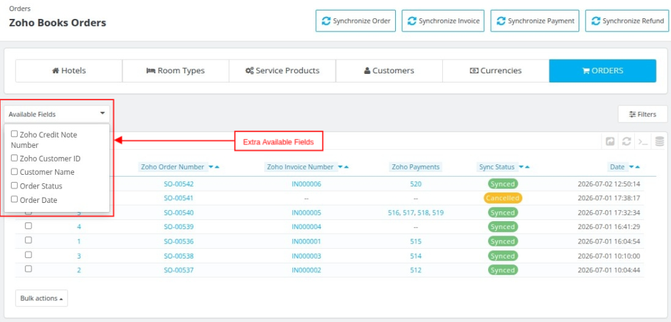Click the database export icon
Viewport: 671px width, 322px height.
point(659,141)
